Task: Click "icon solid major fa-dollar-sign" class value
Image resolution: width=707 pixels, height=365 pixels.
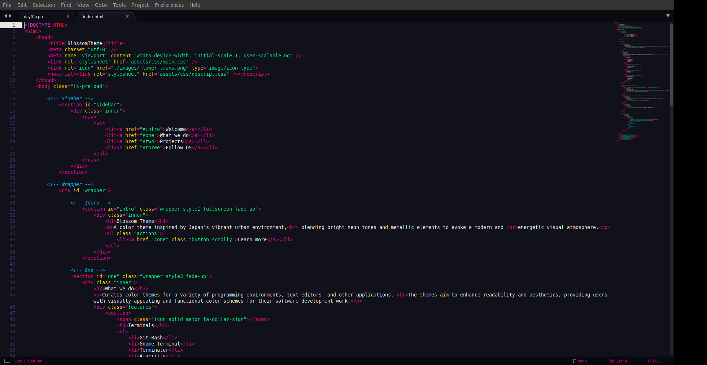Action: click(x=199, y=319)
